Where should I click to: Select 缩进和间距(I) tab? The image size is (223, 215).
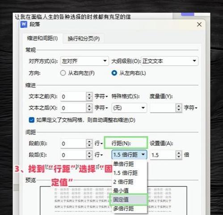coord(42,38)
